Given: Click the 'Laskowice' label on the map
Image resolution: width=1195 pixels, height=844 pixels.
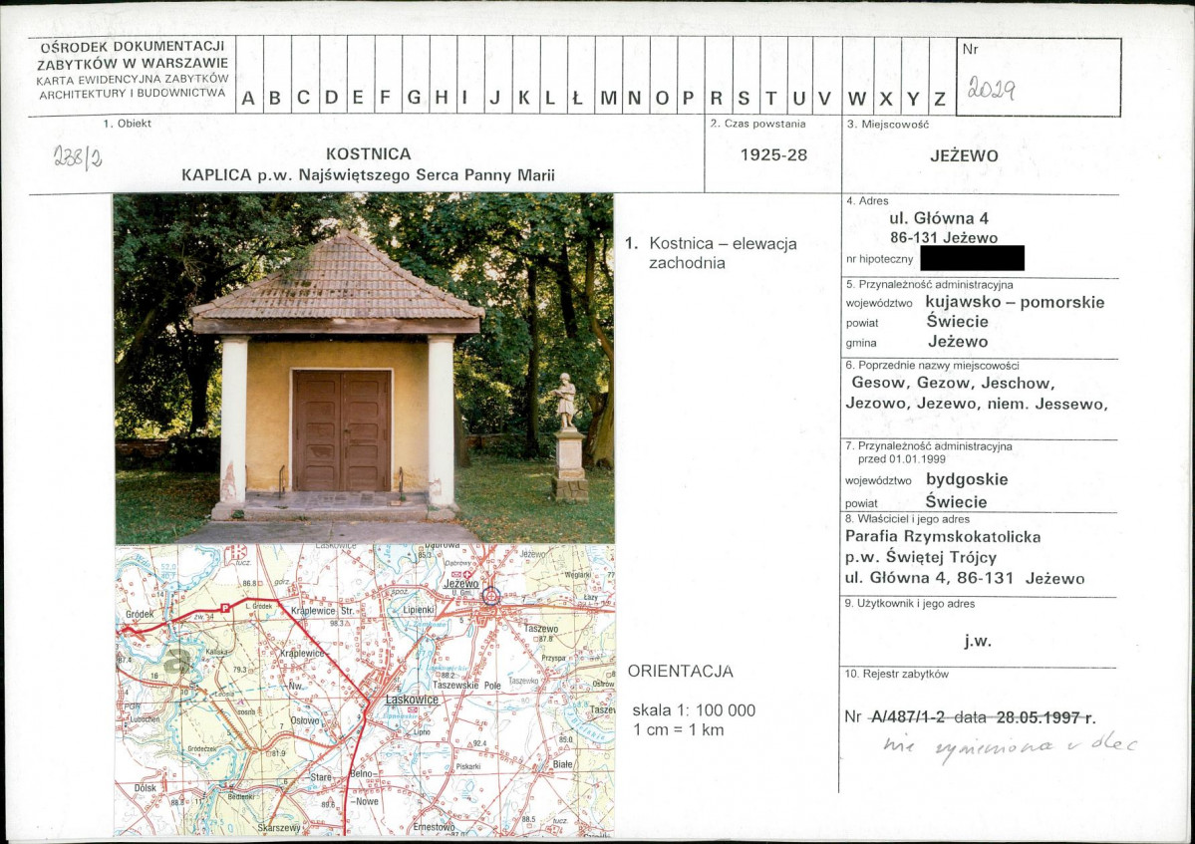Looking at the screenshot, I should (412, 700).
